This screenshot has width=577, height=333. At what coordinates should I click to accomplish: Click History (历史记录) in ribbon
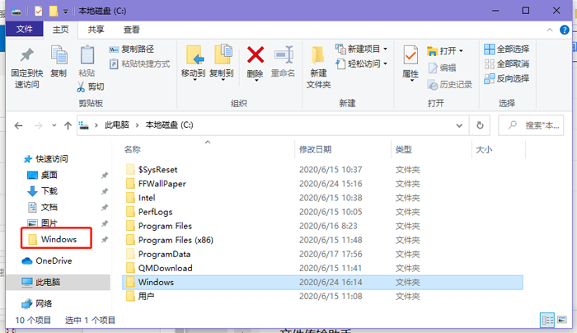[450, 85]
